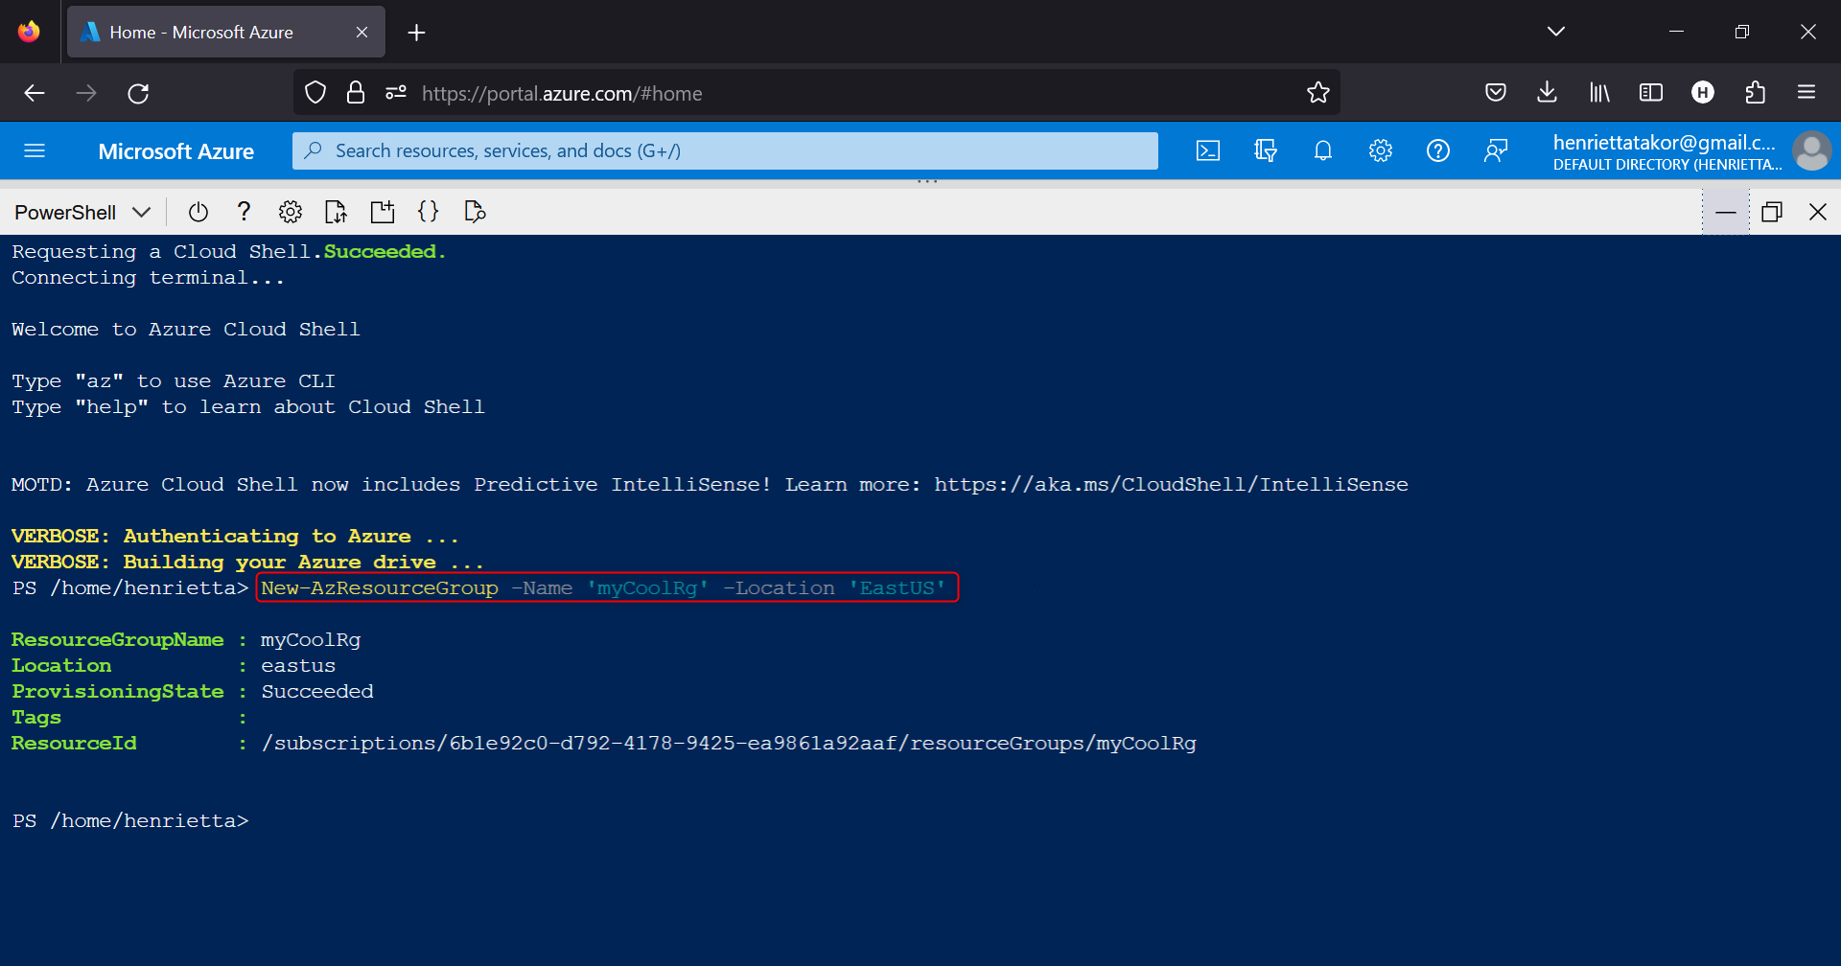Screen dimensions: 1841x966
Task: Open site permissions icon in address bar
Action: click(x=396, y=93)
